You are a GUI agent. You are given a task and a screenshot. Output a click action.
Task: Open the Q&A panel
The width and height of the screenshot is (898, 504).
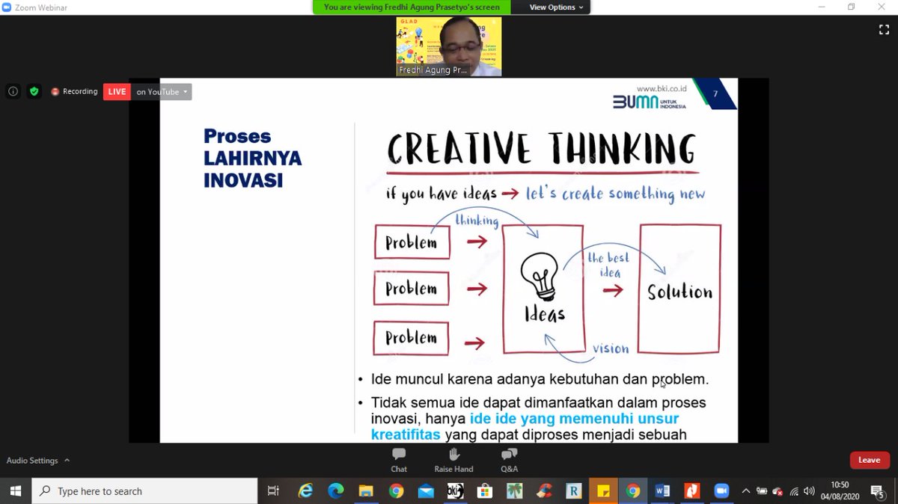[x=509, y=460]
